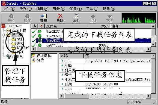158x105 pixels.
Task: Open the 查看(V) menu
Action: pos(59,9)
